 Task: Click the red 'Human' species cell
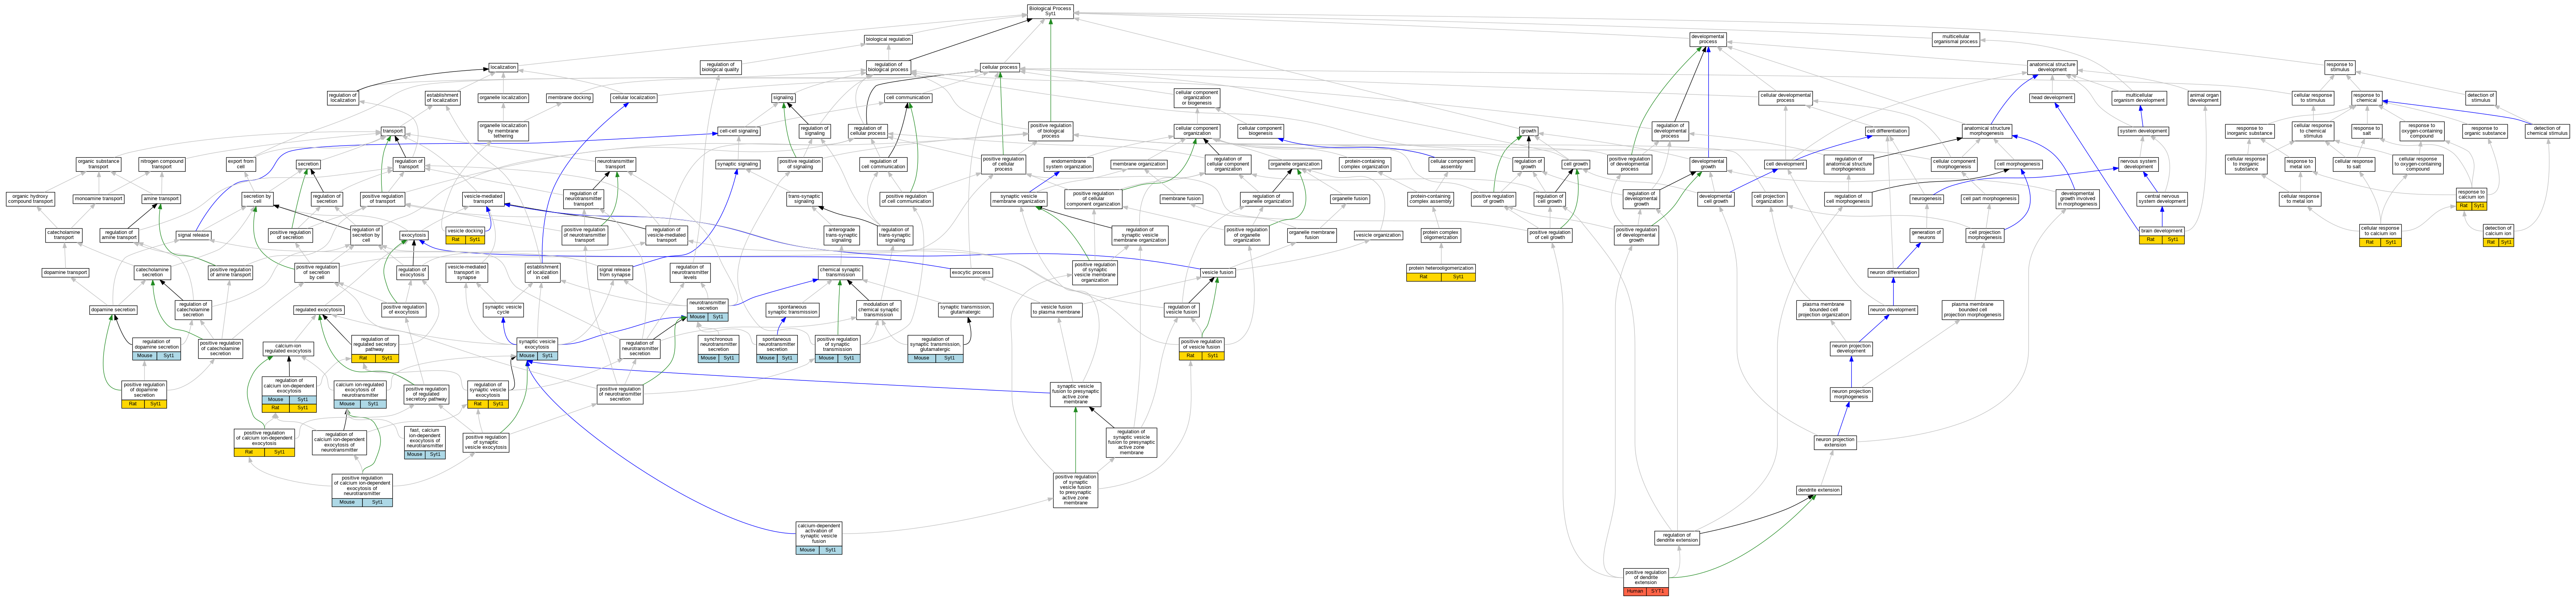(1635, 591)
